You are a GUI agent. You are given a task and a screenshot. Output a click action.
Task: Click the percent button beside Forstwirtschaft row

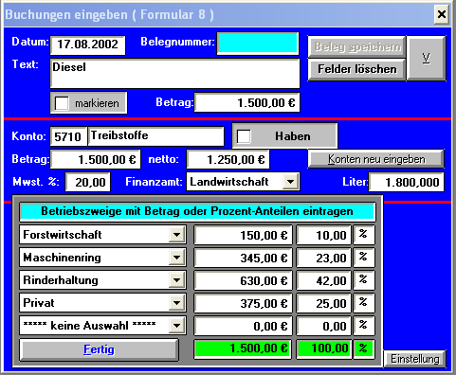tap(364, 235)
